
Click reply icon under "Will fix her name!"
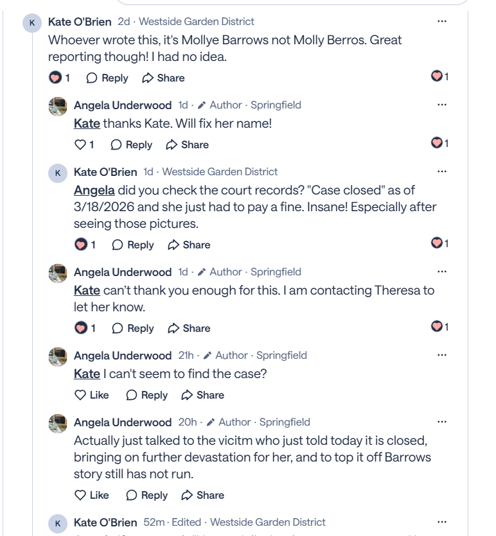(116, 145)
